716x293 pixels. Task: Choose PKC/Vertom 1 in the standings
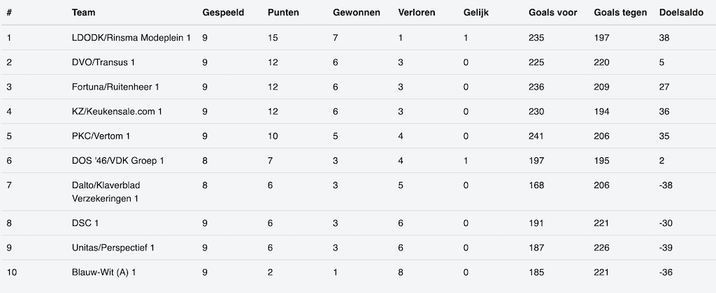(101, 136)
